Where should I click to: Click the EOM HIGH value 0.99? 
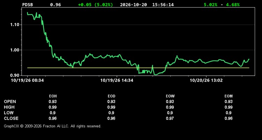[x=228, y=107]
